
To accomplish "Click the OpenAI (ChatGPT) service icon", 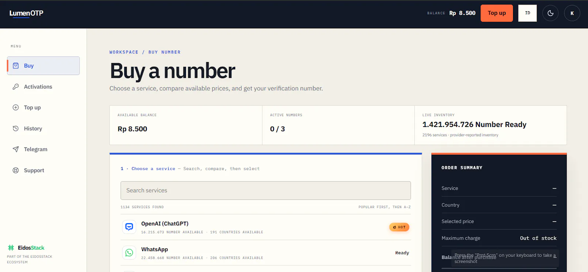I will point(129,227).
